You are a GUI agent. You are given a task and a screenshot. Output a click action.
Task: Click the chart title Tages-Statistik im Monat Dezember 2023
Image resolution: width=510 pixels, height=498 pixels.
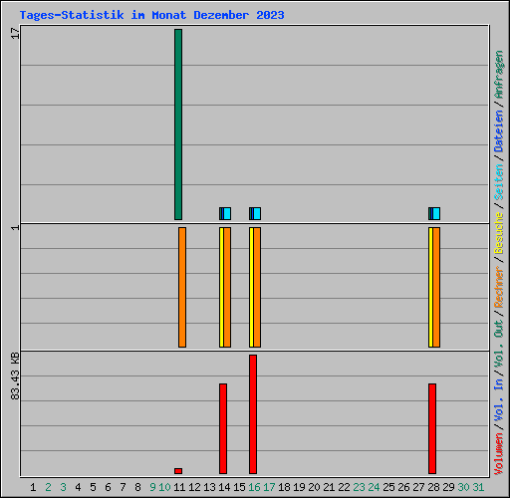[x=151, y=15]
